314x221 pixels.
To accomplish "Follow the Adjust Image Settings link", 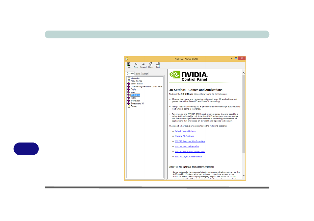I will (185, 131).
